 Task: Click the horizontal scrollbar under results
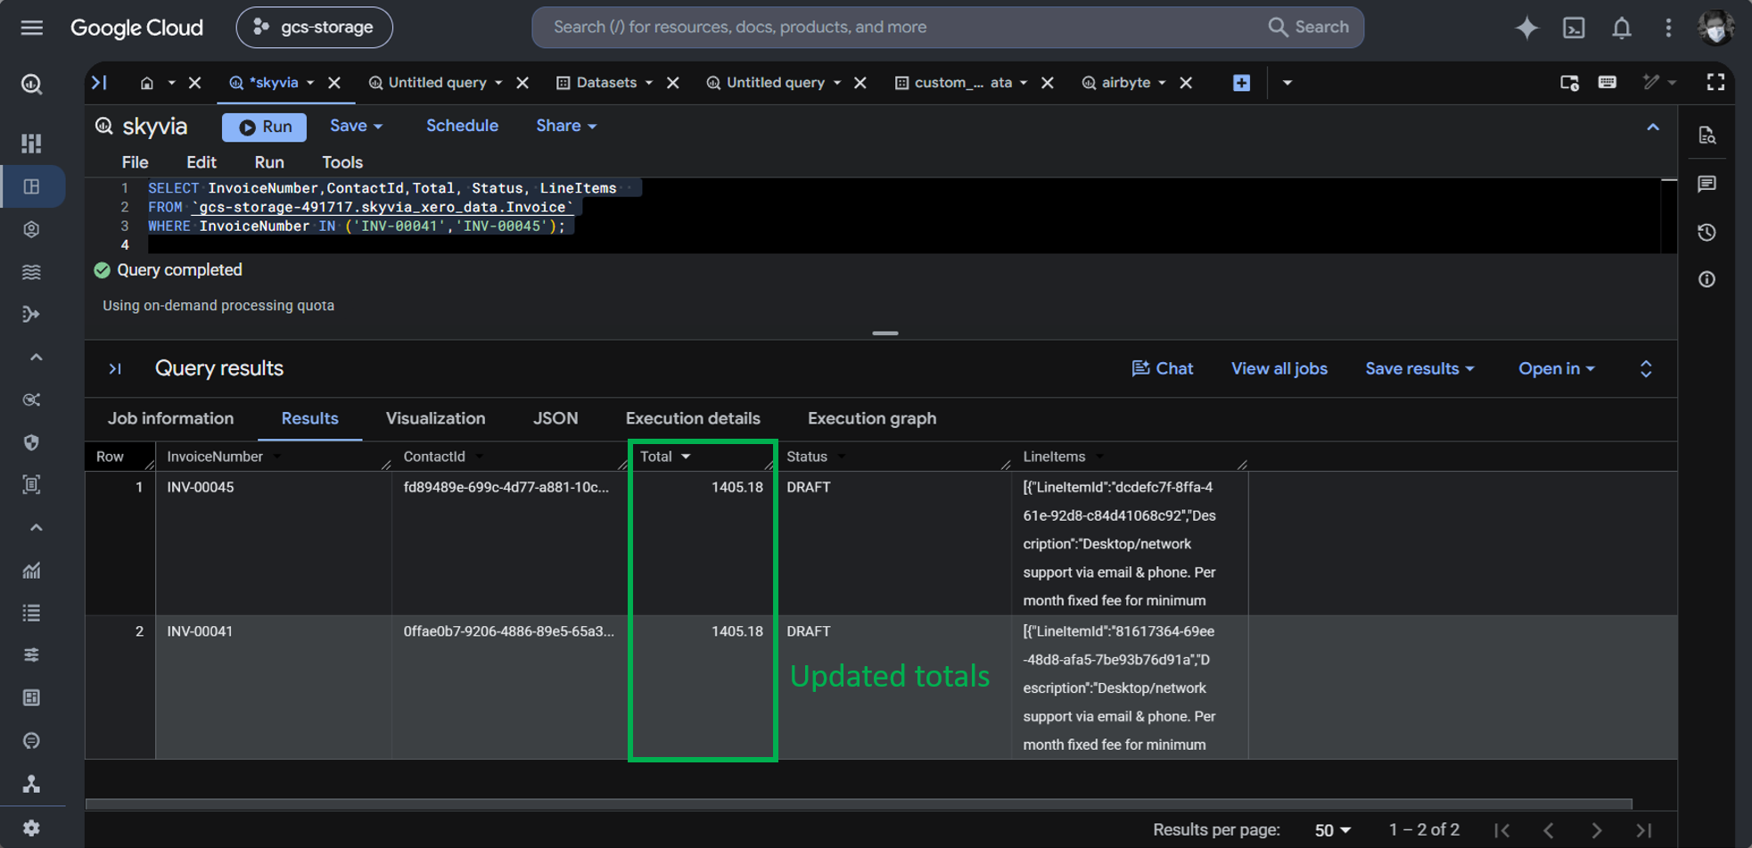pyautogui.click(x=858, y=803)
